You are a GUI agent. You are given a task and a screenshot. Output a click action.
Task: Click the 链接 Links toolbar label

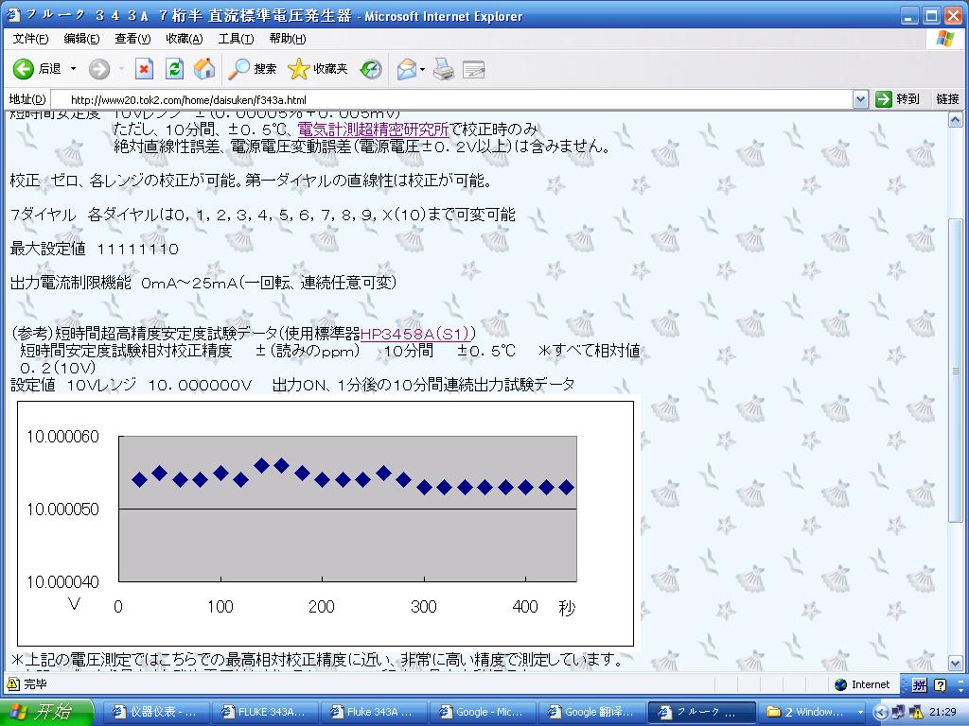point(947,98)
